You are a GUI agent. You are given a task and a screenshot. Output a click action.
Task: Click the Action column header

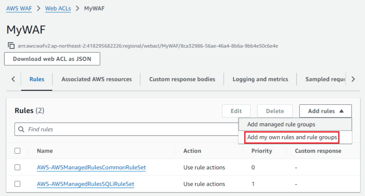point(192,151)
